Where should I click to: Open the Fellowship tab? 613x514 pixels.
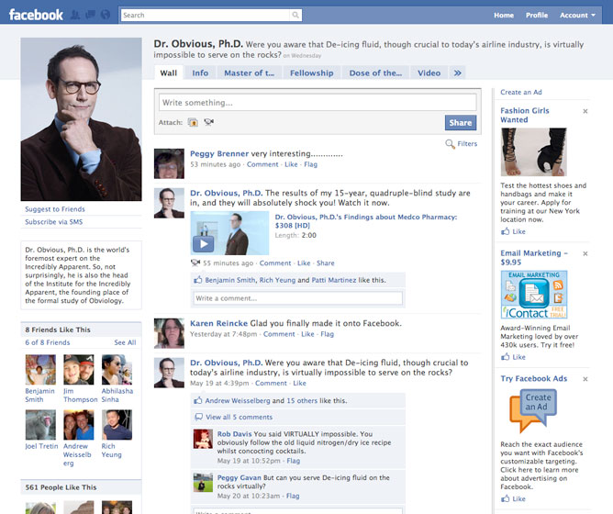(x=312, y=73)
